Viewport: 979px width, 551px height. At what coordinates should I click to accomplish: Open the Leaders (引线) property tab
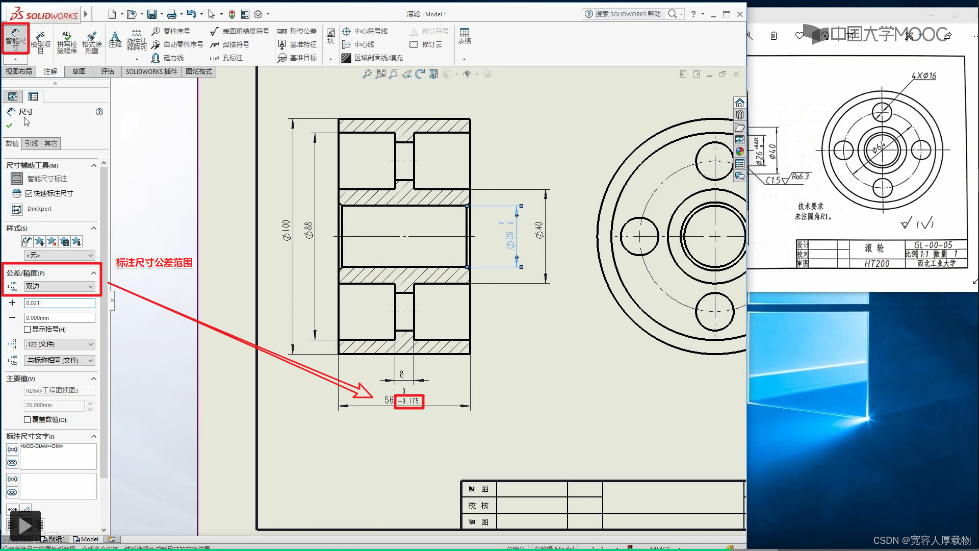tap(32, 143)
